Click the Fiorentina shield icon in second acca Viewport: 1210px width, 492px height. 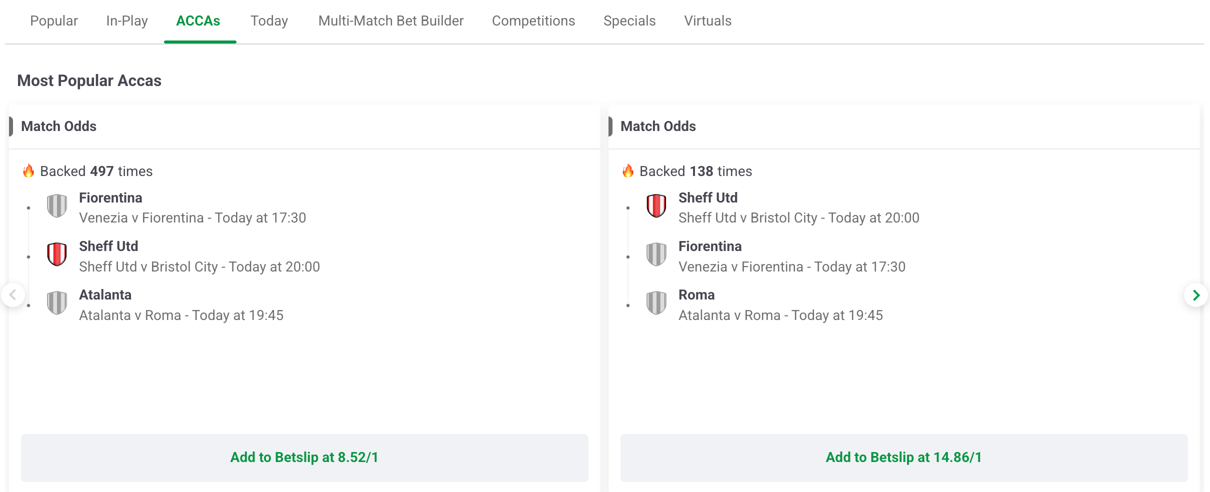(656, 254)
